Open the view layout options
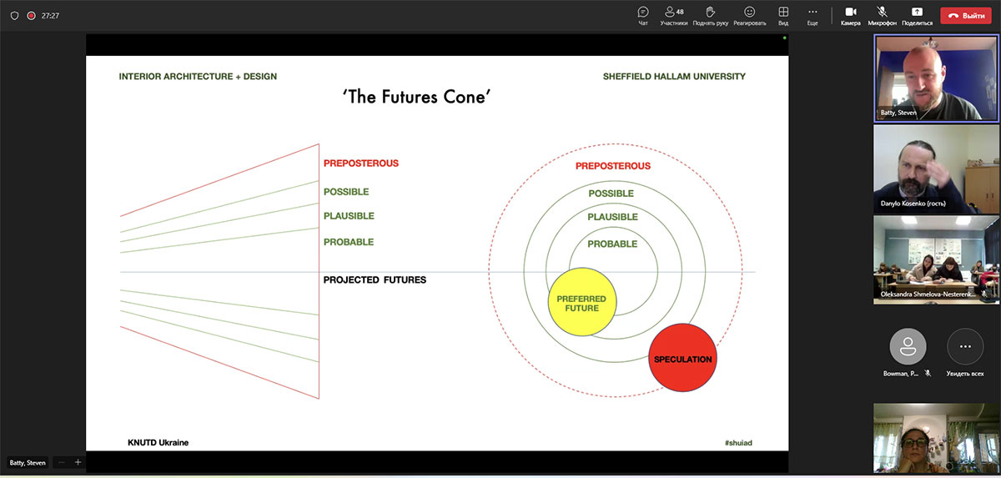The width and height of the screenshot is (1001, 478). (783, 15)
